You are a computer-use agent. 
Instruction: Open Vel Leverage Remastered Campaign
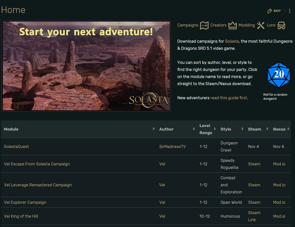(x=38, y=185)
